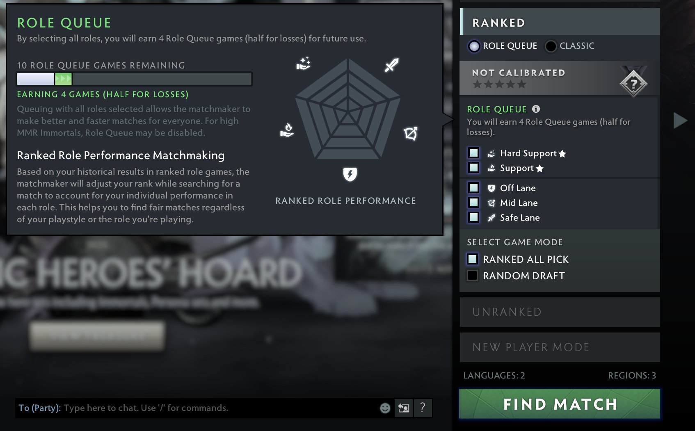Enable the Random Draft game mode

[472, 276]
